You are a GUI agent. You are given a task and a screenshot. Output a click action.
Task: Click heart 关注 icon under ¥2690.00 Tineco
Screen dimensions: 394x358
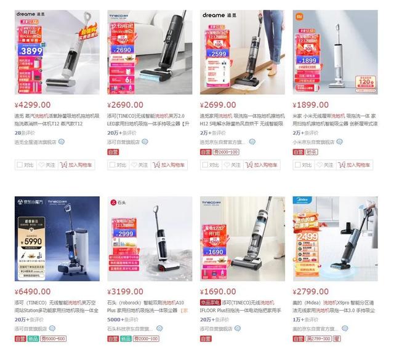134,165
